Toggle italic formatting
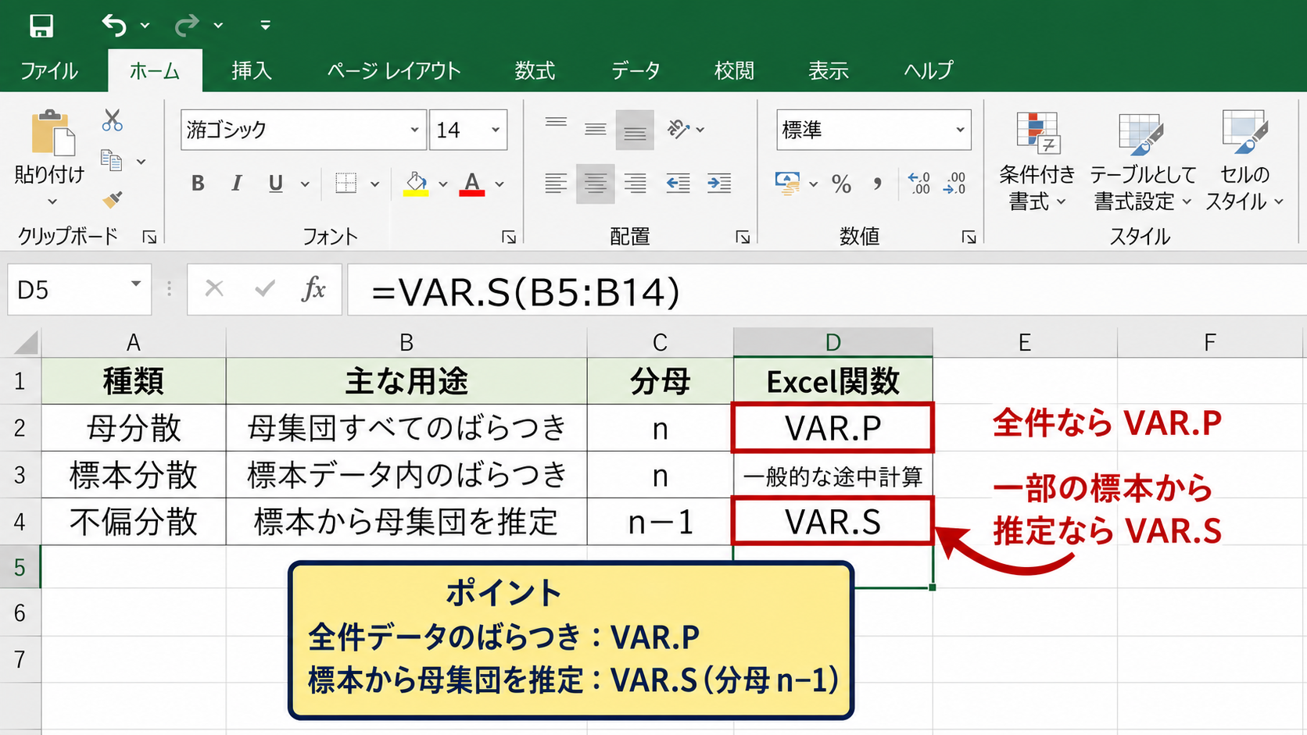The image size is (1307, 735). [236, 184]
